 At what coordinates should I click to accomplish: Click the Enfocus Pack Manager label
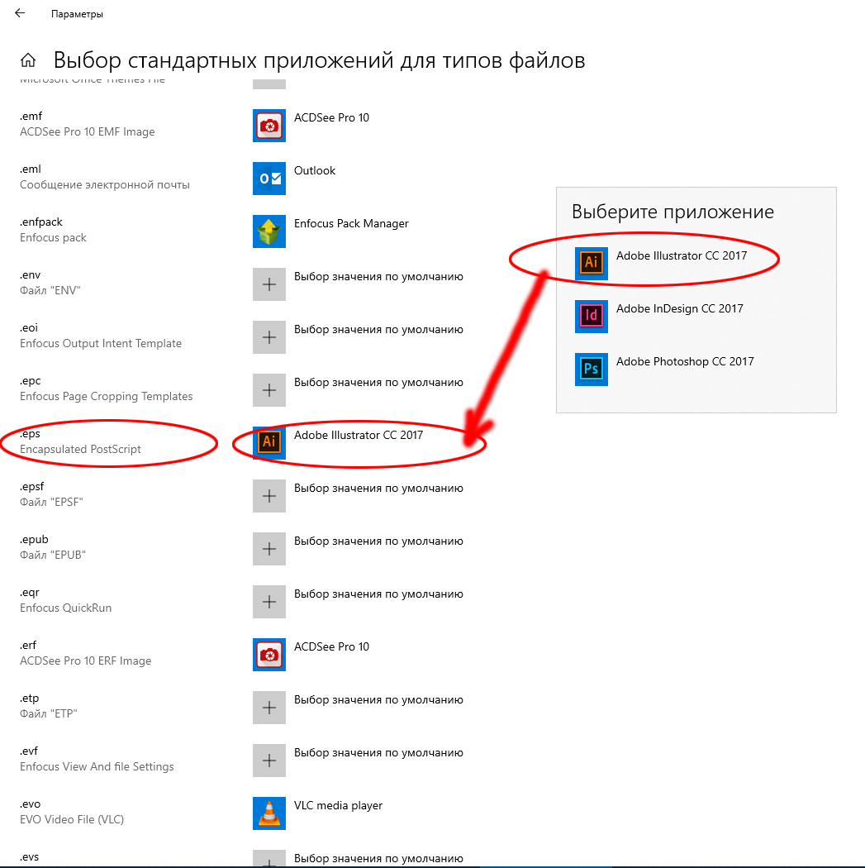(x=351, y=224)
